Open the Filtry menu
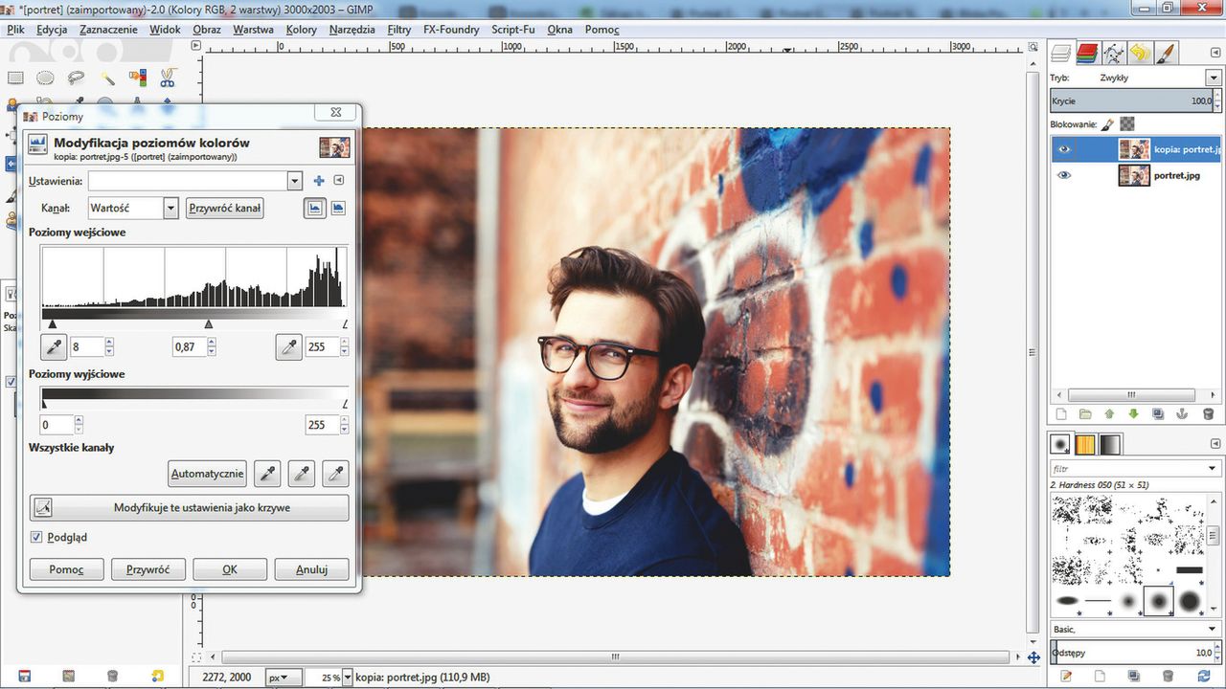The height and width of the screenshot is (689, 1226). click(x=399, y=30)
